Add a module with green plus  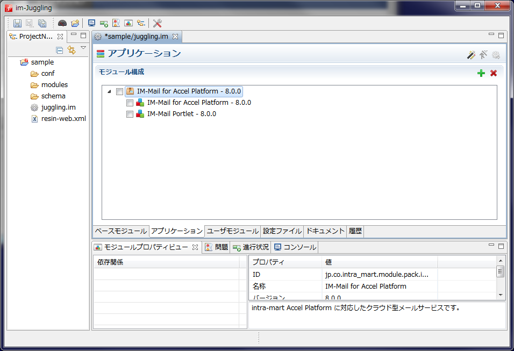coord(481,73)
